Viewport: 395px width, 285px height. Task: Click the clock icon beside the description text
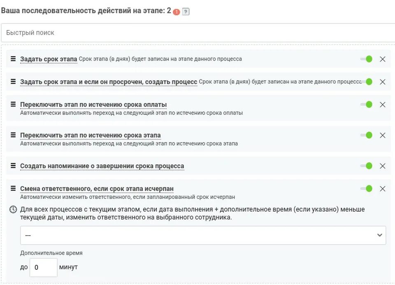[x=13, y=210]
